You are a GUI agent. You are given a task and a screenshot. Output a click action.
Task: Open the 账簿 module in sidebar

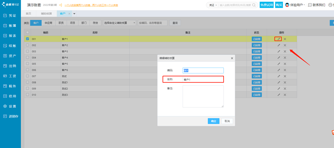10,26
